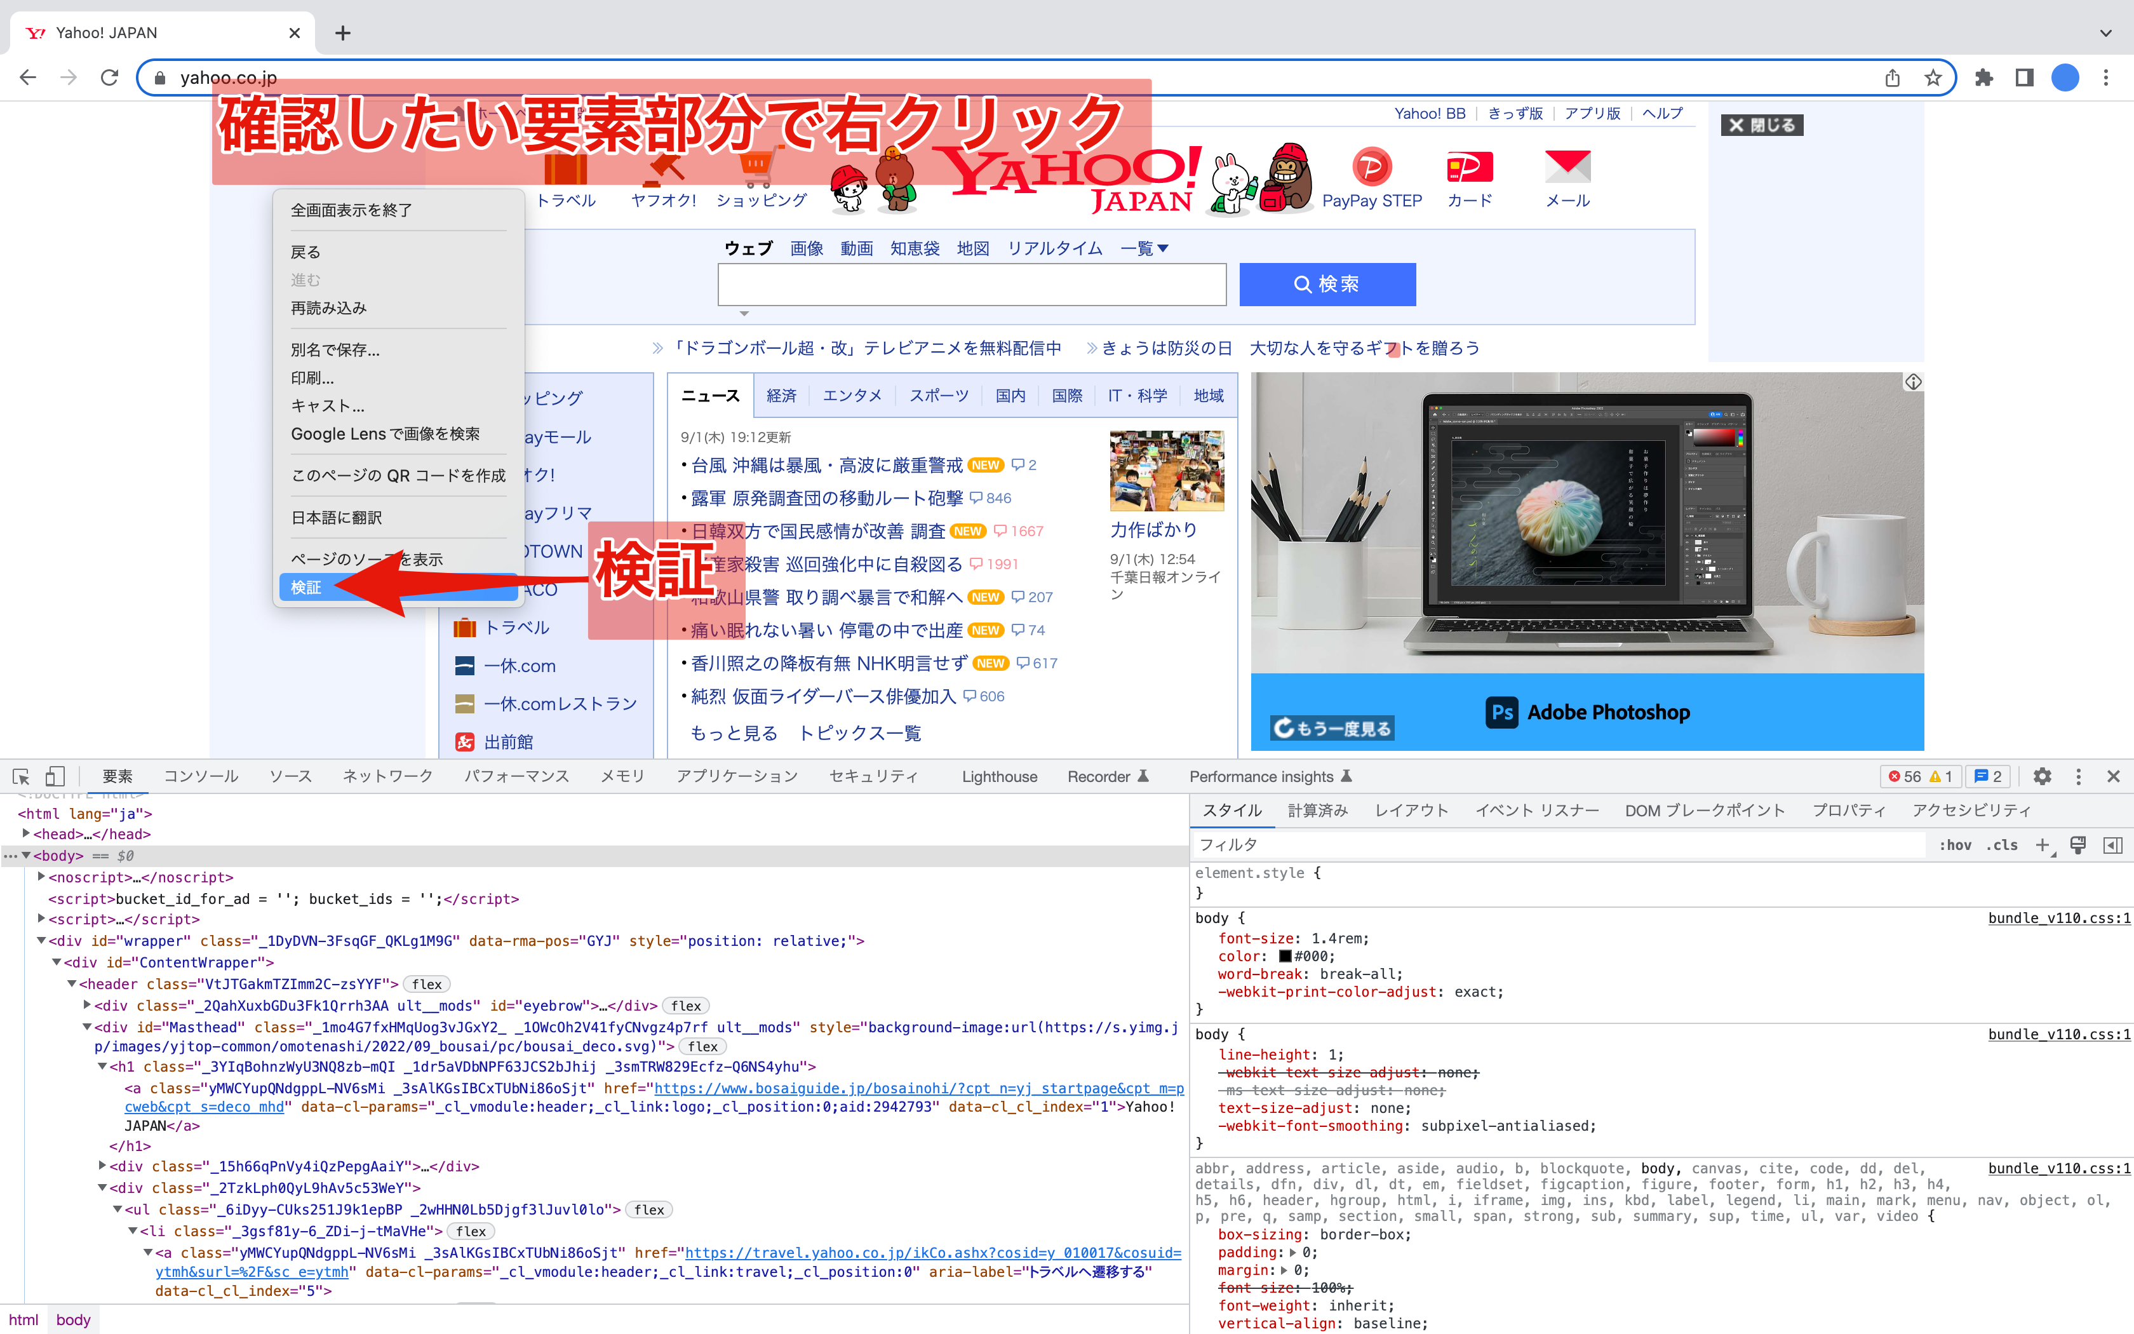Click the 一休.com icon in sidebar
The width and height of the screenshot is (2134, 1334).
pos(465,666)
